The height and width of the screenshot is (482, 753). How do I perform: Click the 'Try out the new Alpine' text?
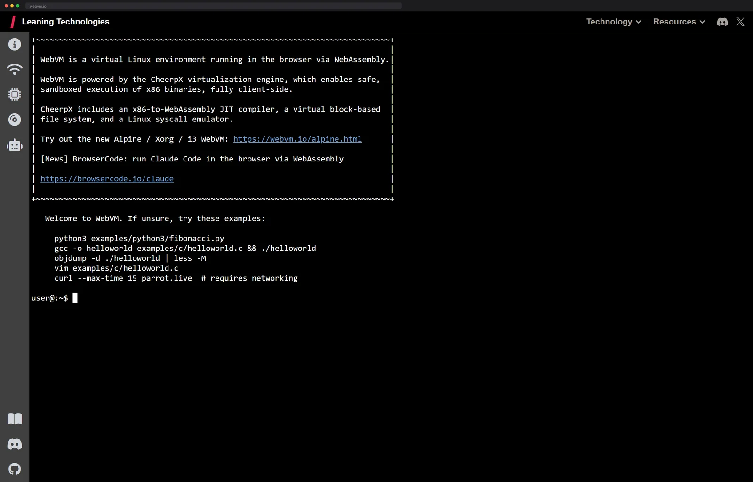tap(135, 139)
